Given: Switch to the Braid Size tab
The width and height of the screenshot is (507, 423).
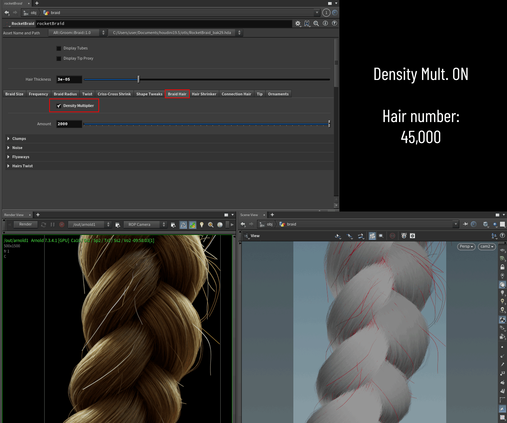Looking at the screenshot, I should (14, 94).
